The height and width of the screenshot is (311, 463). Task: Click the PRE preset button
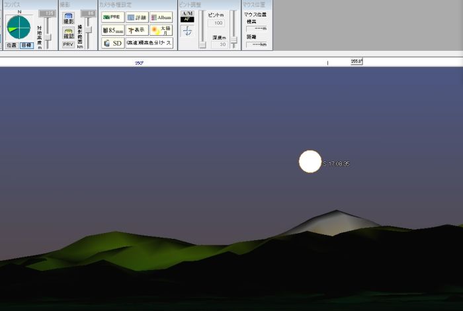[113, 17]
